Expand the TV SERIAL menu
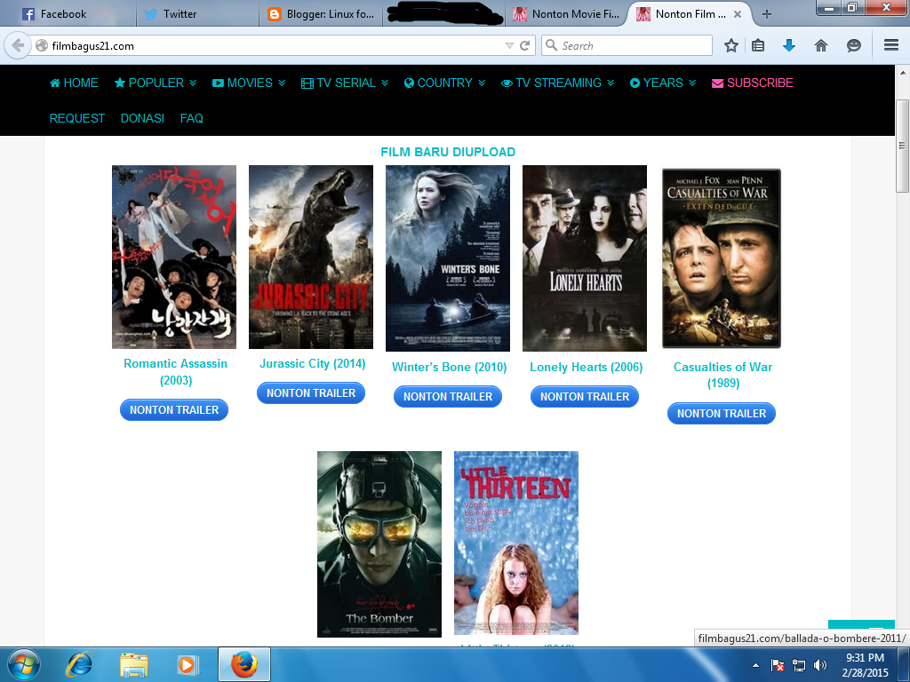The image size is (910, 682). pyautogui.click(x=345, y=83)
